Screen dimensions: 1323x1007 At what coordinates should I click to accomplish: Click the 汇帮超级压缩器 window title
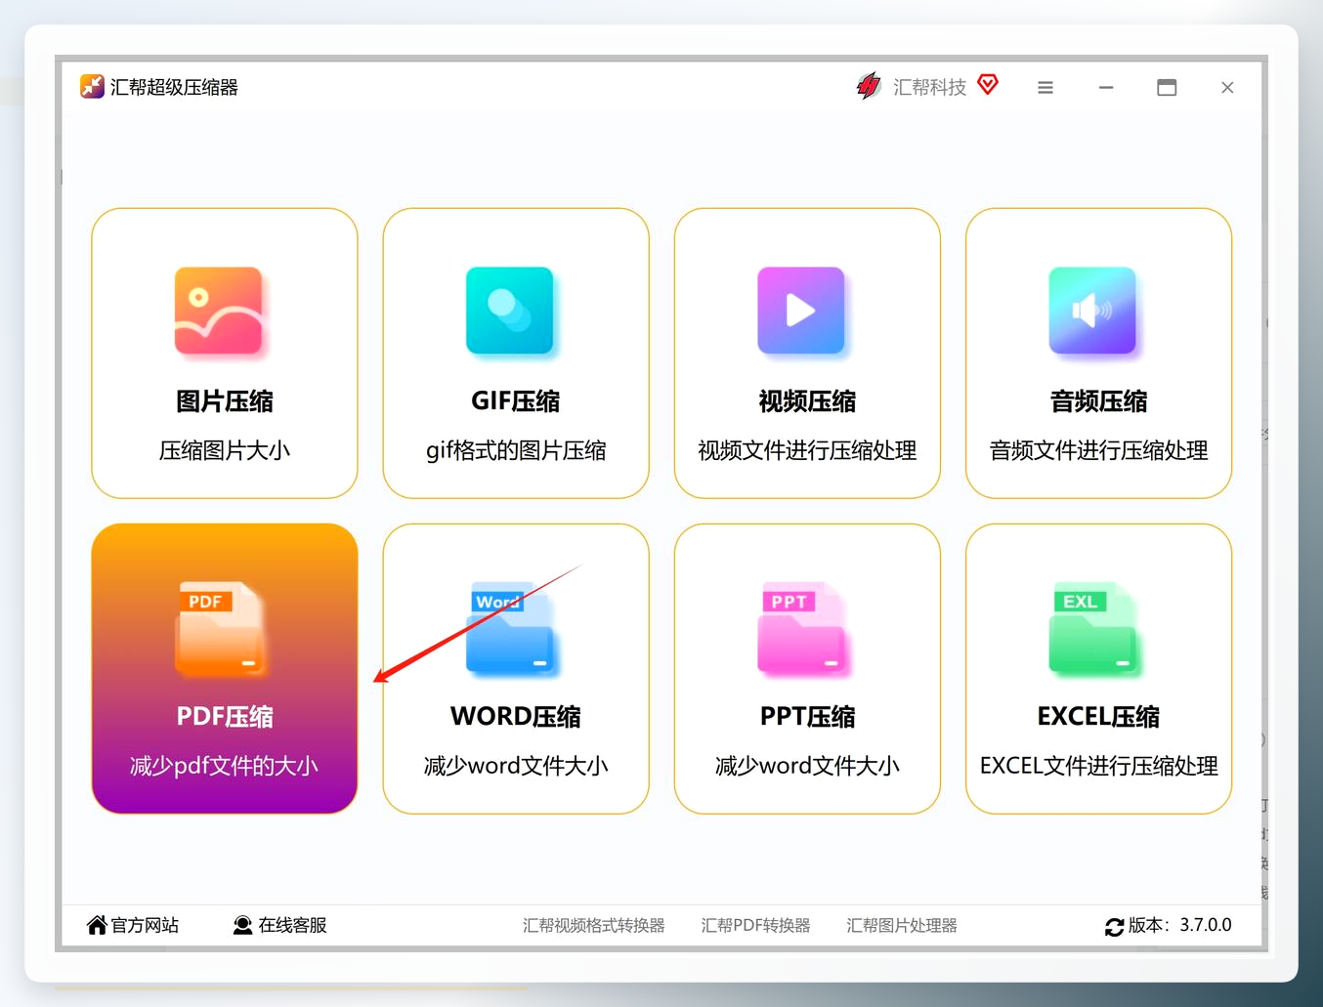coord(174,87)
